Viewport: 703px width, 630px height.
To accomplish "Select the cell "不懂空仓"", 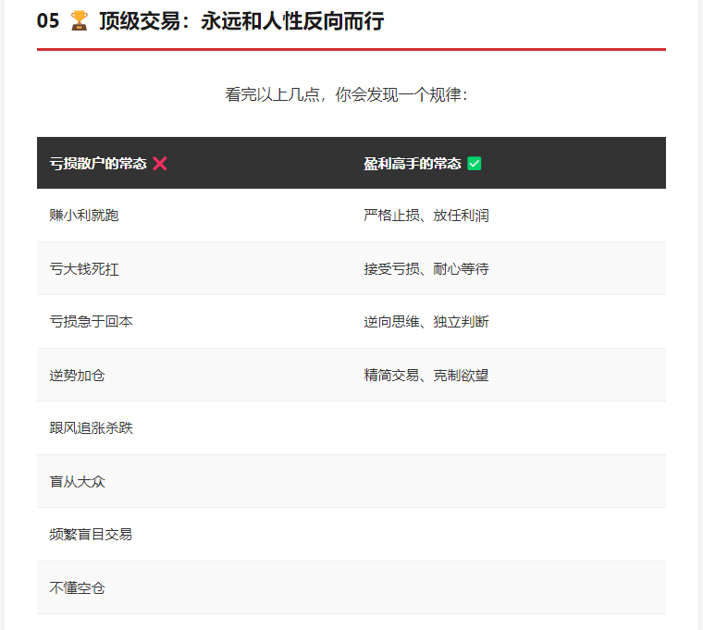I will click(194, 587).
